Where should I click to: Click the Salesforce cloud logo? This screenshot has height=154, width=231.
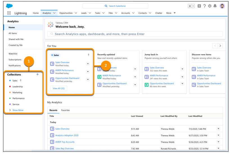[9, 6]
